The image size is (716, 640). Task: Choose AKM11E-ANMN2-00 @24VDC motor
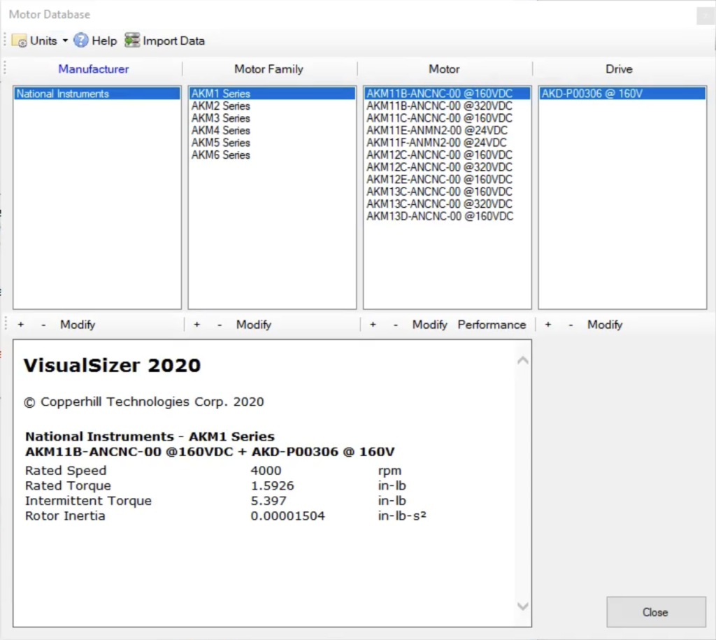[437, 130]
